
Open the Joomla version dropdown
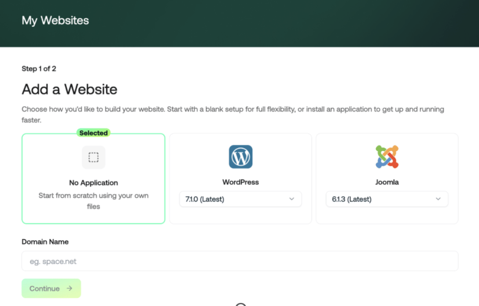(x=387, y=199)
